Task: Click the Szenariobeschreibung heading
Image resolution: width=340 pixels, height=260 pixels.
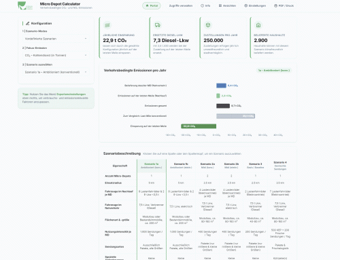Action: pyautogui.click(x=122, y=153)
